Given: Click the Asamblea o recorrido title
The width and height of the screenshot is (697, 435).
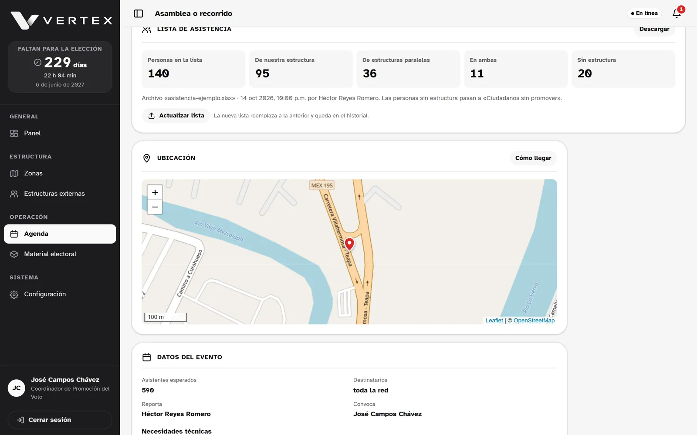Looking at the screenshot, I should 193,13.
